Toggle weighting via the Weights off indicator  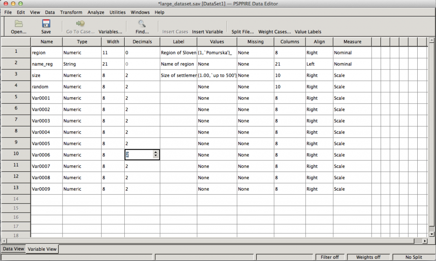[368, 257]
